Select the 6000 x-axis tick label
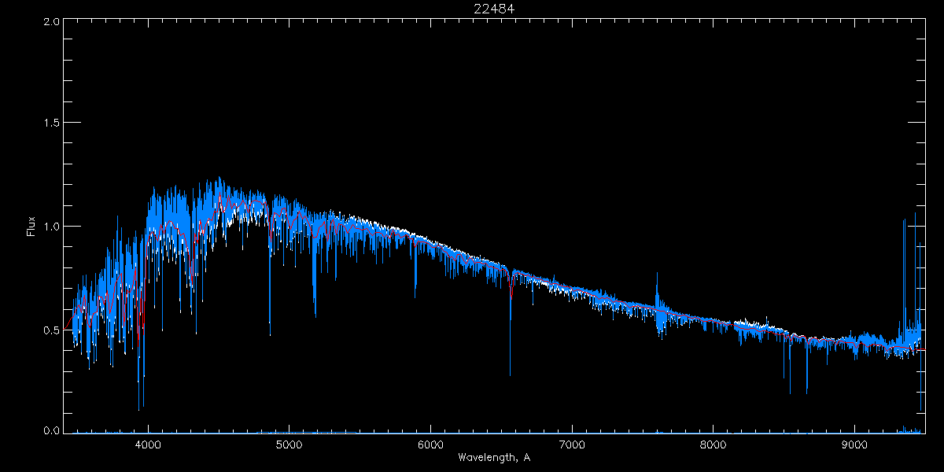 click(x=430, y=444)
